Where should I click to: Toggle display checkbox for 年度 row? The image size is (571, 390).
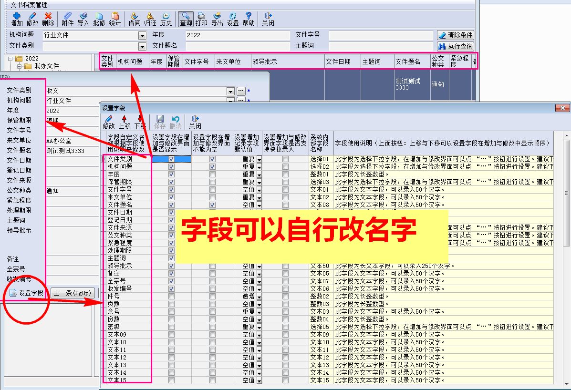pyautogui.click(x=172, y=174)
